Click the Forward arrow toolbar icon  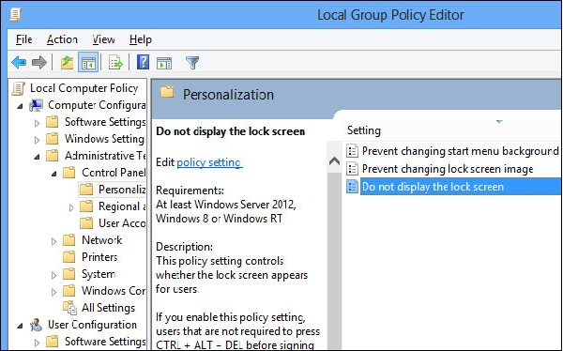tap(39, 63)
